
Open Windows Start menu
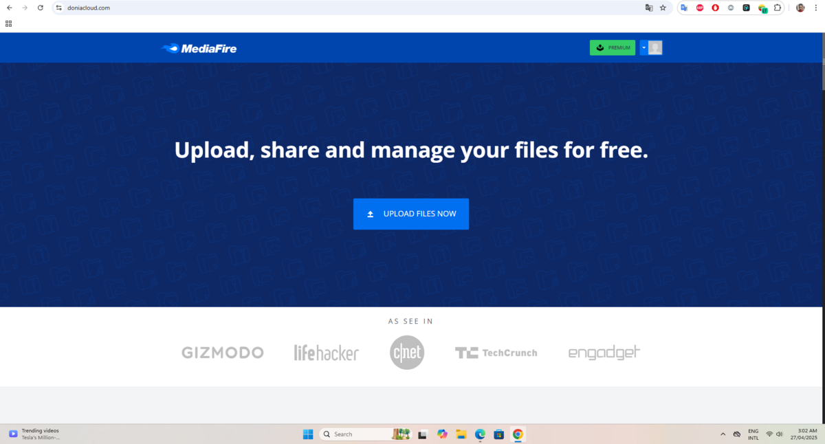pyautogui.click(x=308, y=434)
